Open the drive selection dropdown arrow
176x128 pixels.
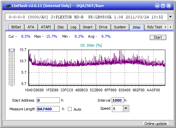click(x=171, y=17)
